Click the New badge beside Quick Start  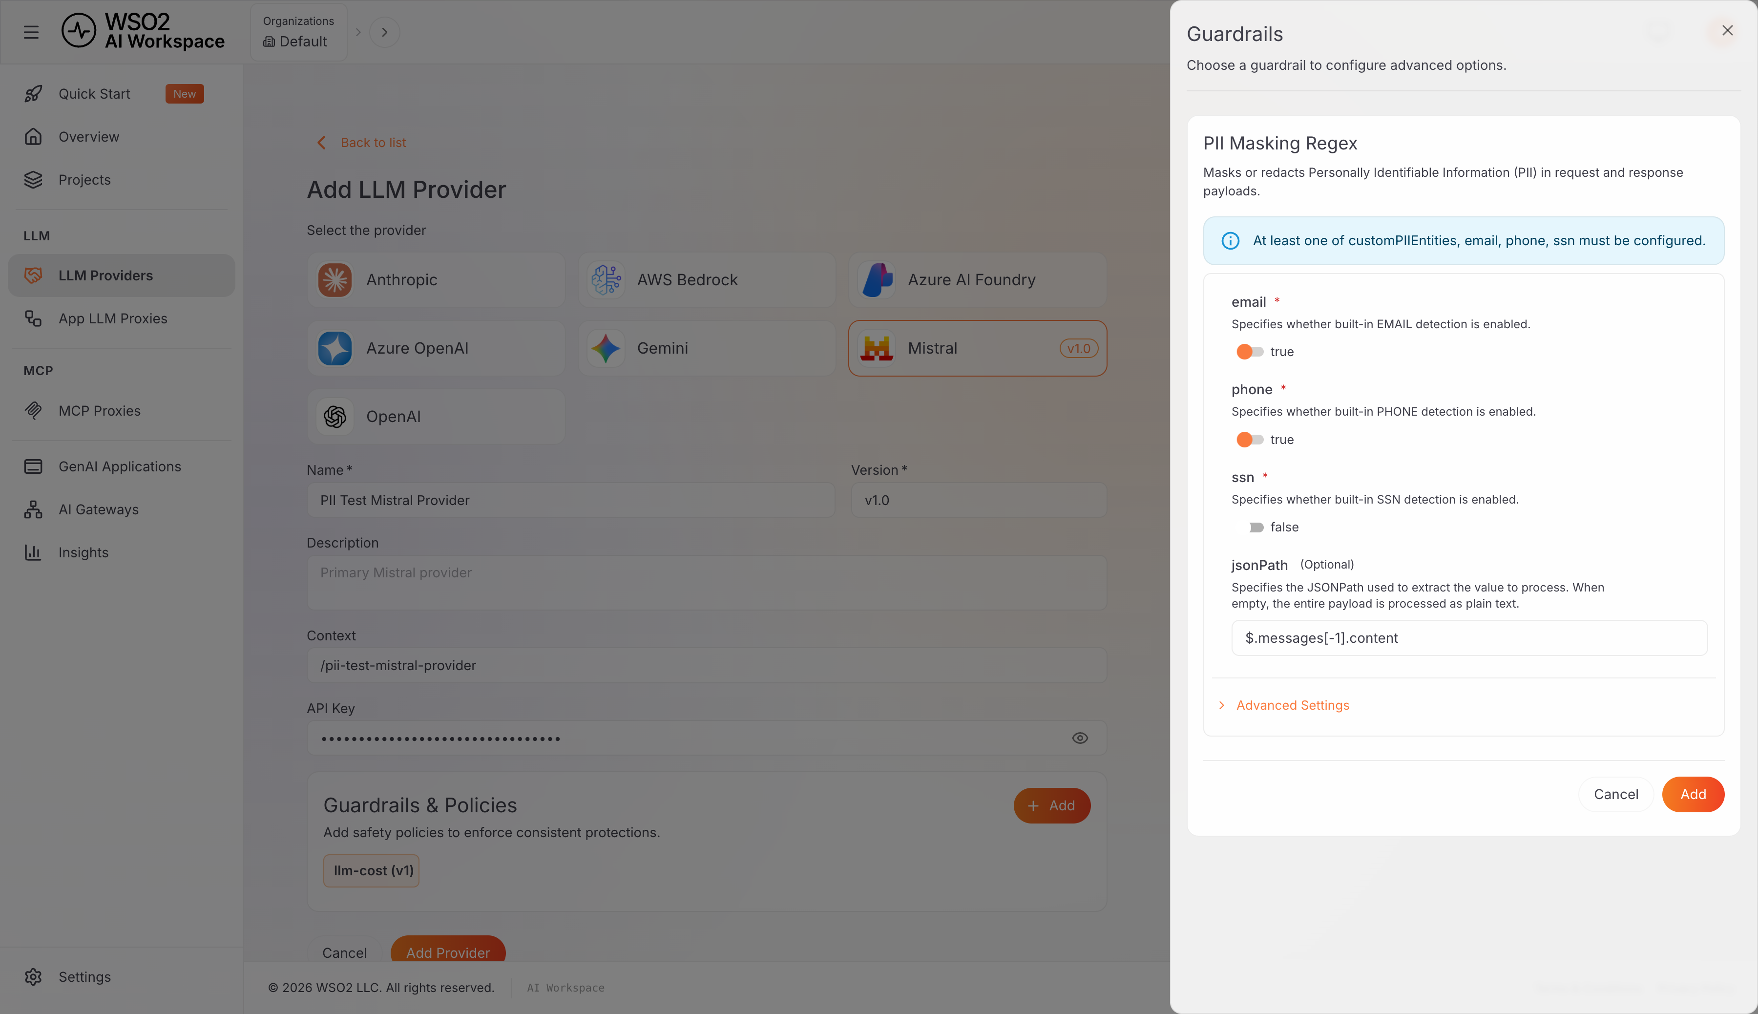(185, 94)
